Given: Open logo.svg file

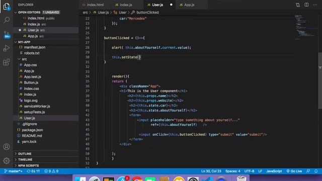Looking at the screenshot, I should (x=31, y=101).
